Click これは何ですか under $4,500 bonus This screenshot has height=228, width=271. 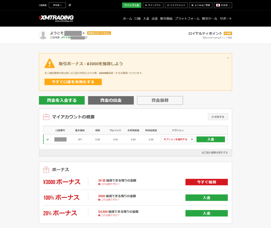(x=109, y=215)
